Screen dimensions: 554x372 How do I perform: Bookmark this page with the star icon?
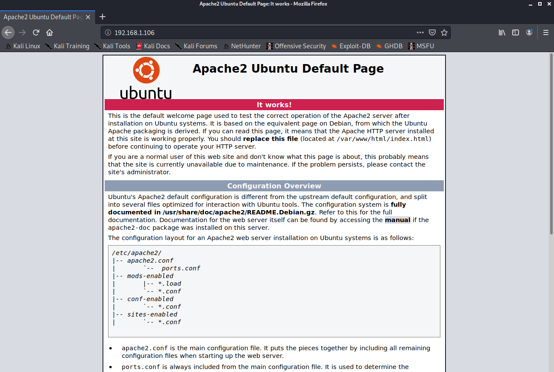pyautogui.click(x=444, y=32)
